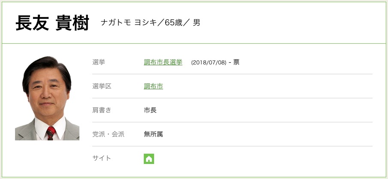This screenshot has height=179, width=388.
Task: Click the 党派・会派 row label
Action: [x=108, y=134]
